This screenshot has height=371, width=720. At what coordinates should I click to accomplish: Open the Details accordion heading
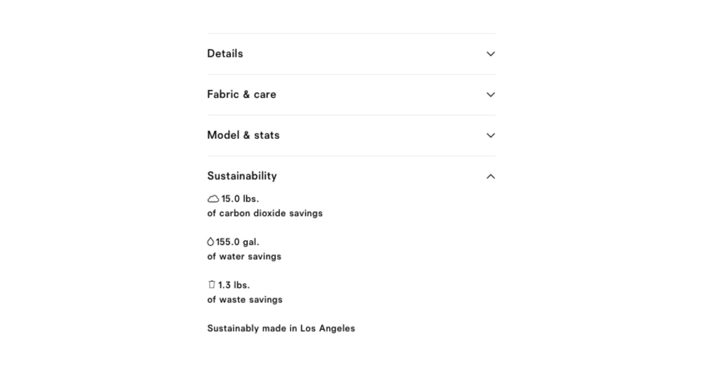click(x=225, y=54)
